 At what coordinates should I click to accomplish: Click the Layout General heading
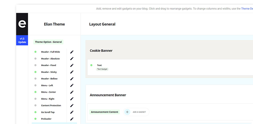(x=102, y=24)
